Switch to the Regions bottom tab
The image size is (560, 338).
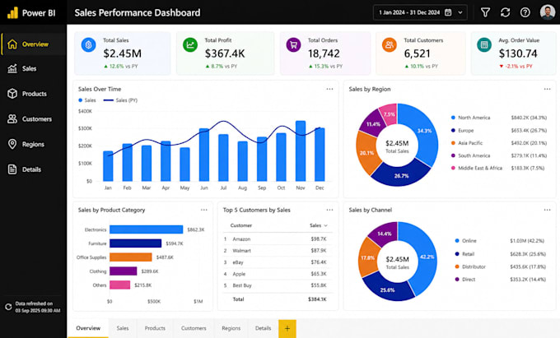point(231,328)
